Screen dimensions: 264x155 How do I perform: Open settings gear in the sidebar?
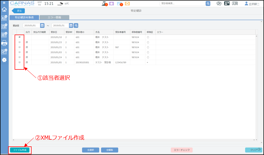coord(4,60)
